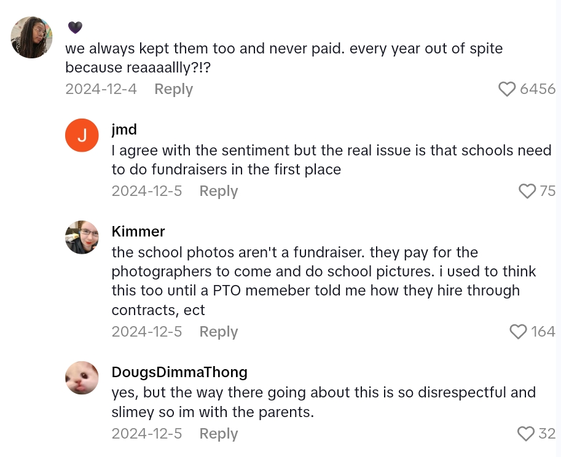Click DougsDimmaThong's cat meme avatar
Screen dimensions: 561x457
coord(82,378)
